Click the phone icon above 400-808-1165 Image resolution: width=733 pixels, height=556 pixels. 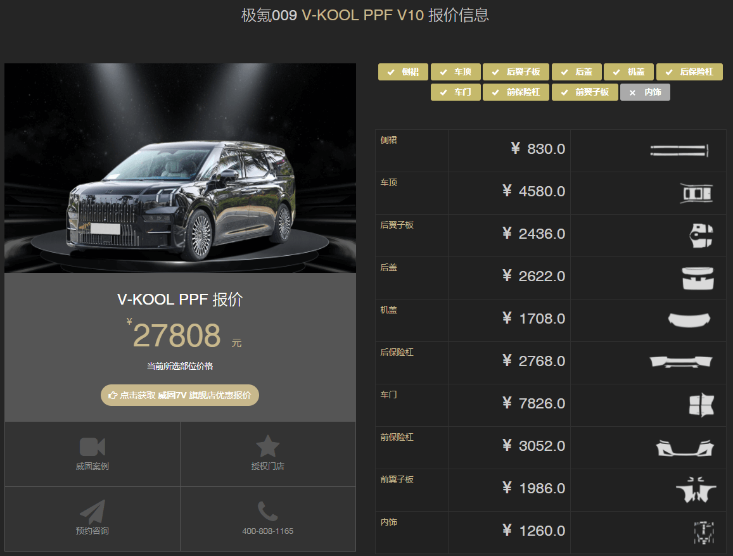[267, 511]
